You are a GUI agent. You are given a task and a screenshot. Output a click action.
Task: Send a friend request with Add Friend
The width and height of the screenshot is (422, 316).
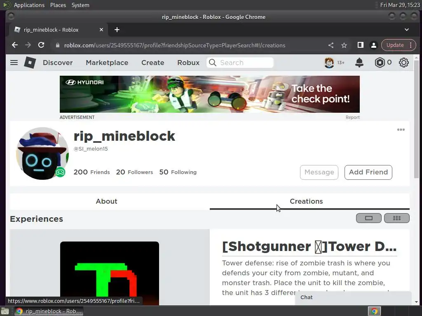(x=368, y=172)
